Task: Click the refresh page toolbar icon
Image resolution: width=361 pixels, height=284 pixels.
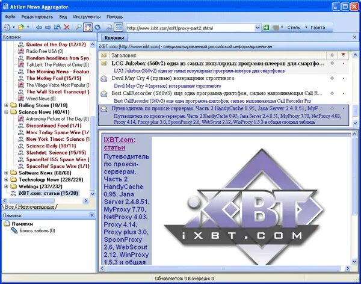Action: click(x=57, y=28)
